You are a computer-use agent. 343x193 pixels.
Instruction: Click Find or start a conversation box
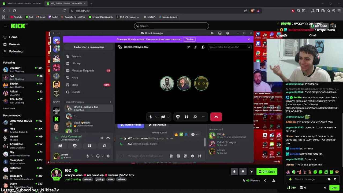pyautogui.click(x=89, y=47)
